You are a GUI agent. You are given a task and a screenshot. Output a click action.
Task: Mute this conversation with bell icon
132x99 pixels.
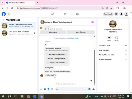pyautogui.click(x=109, y=38)
